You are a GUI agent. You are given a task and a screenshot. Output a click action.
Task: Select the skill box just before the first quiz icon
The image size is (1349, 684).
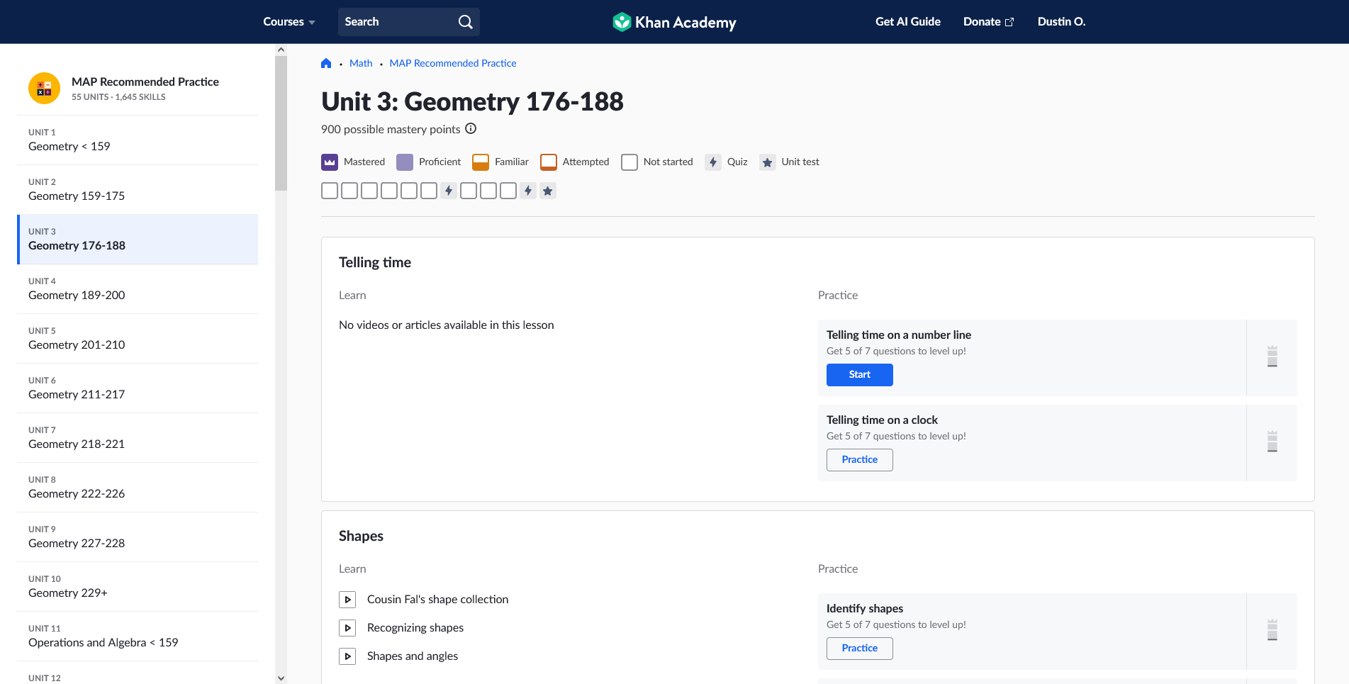(429, 191)
